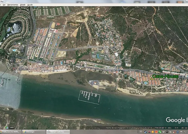Open the Ayuda menu

[x=30, y=5]
